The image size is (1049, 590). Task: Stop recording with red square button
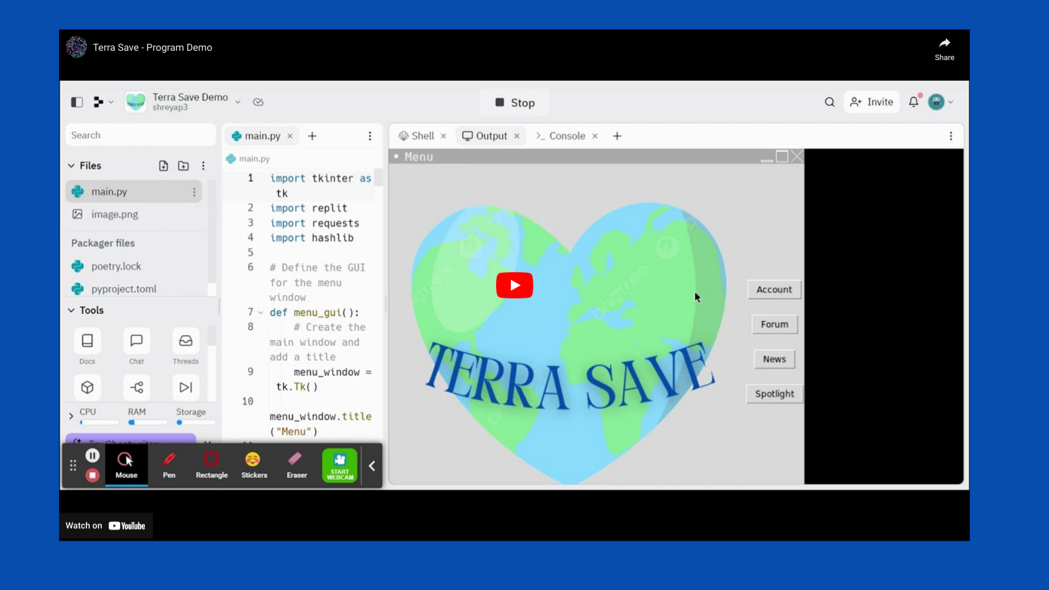[92, 475]
